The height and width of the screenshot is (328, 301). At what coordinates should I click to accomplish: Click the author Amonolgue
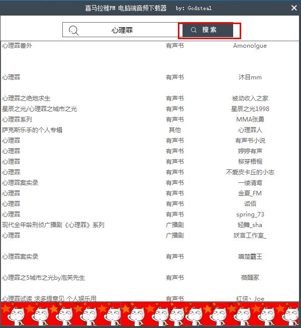click(250, 46)
